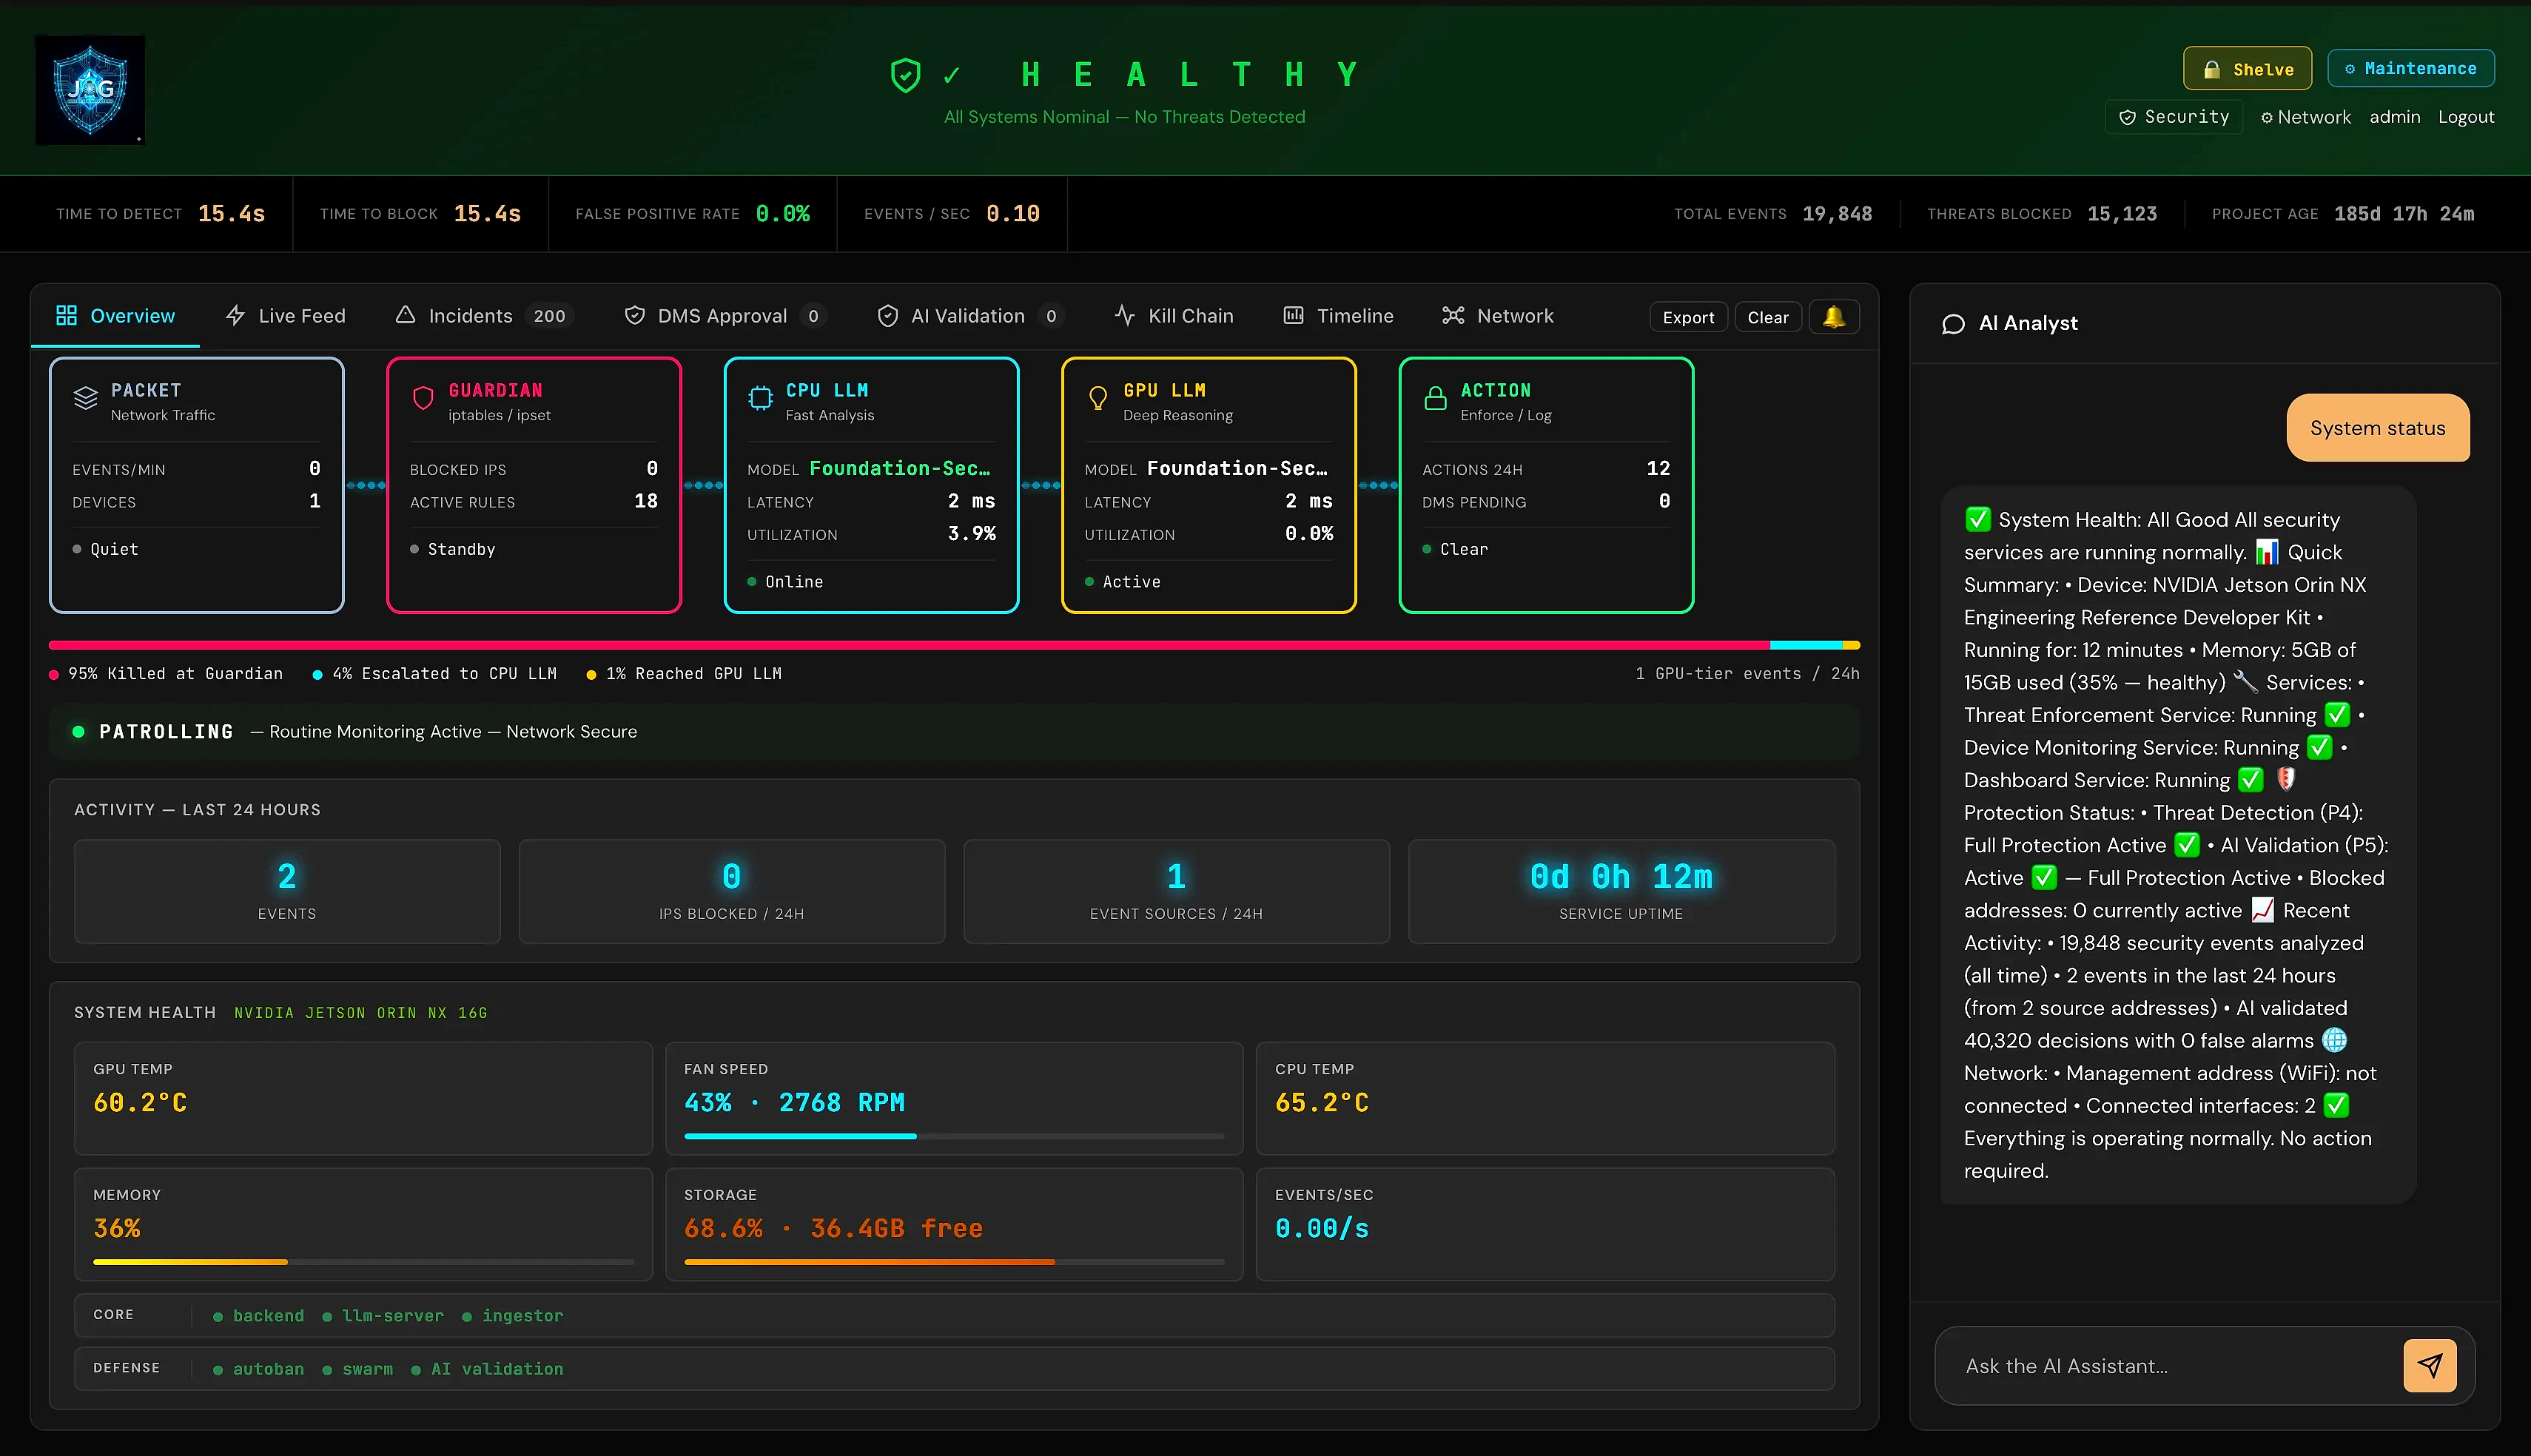Click the Packet layers icon
Viewport: 2531px width, 1456px height.
[86, 398]
